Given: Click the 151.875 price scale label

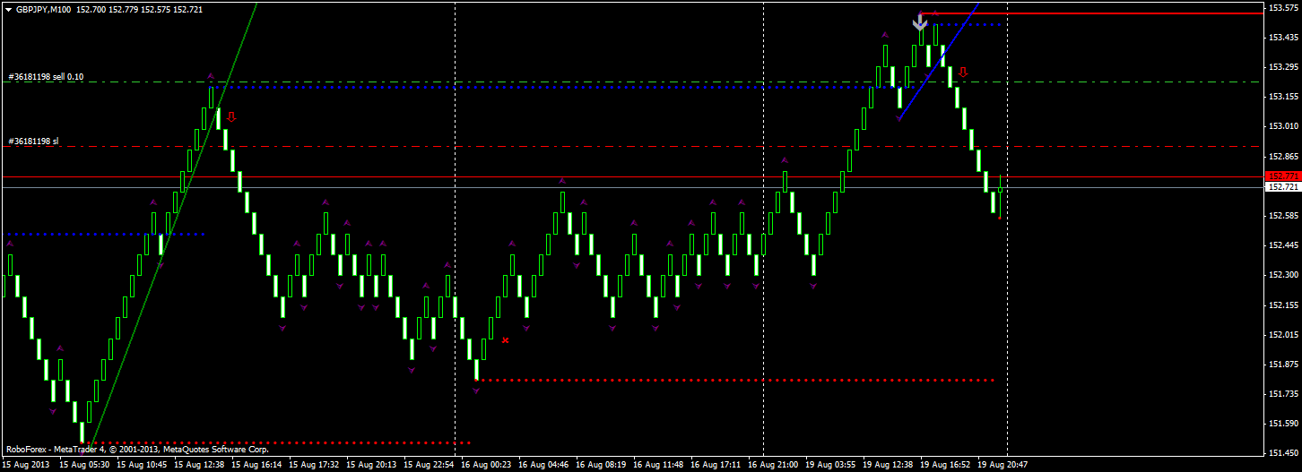Looking at the screenshot, I should (1283, 365).
